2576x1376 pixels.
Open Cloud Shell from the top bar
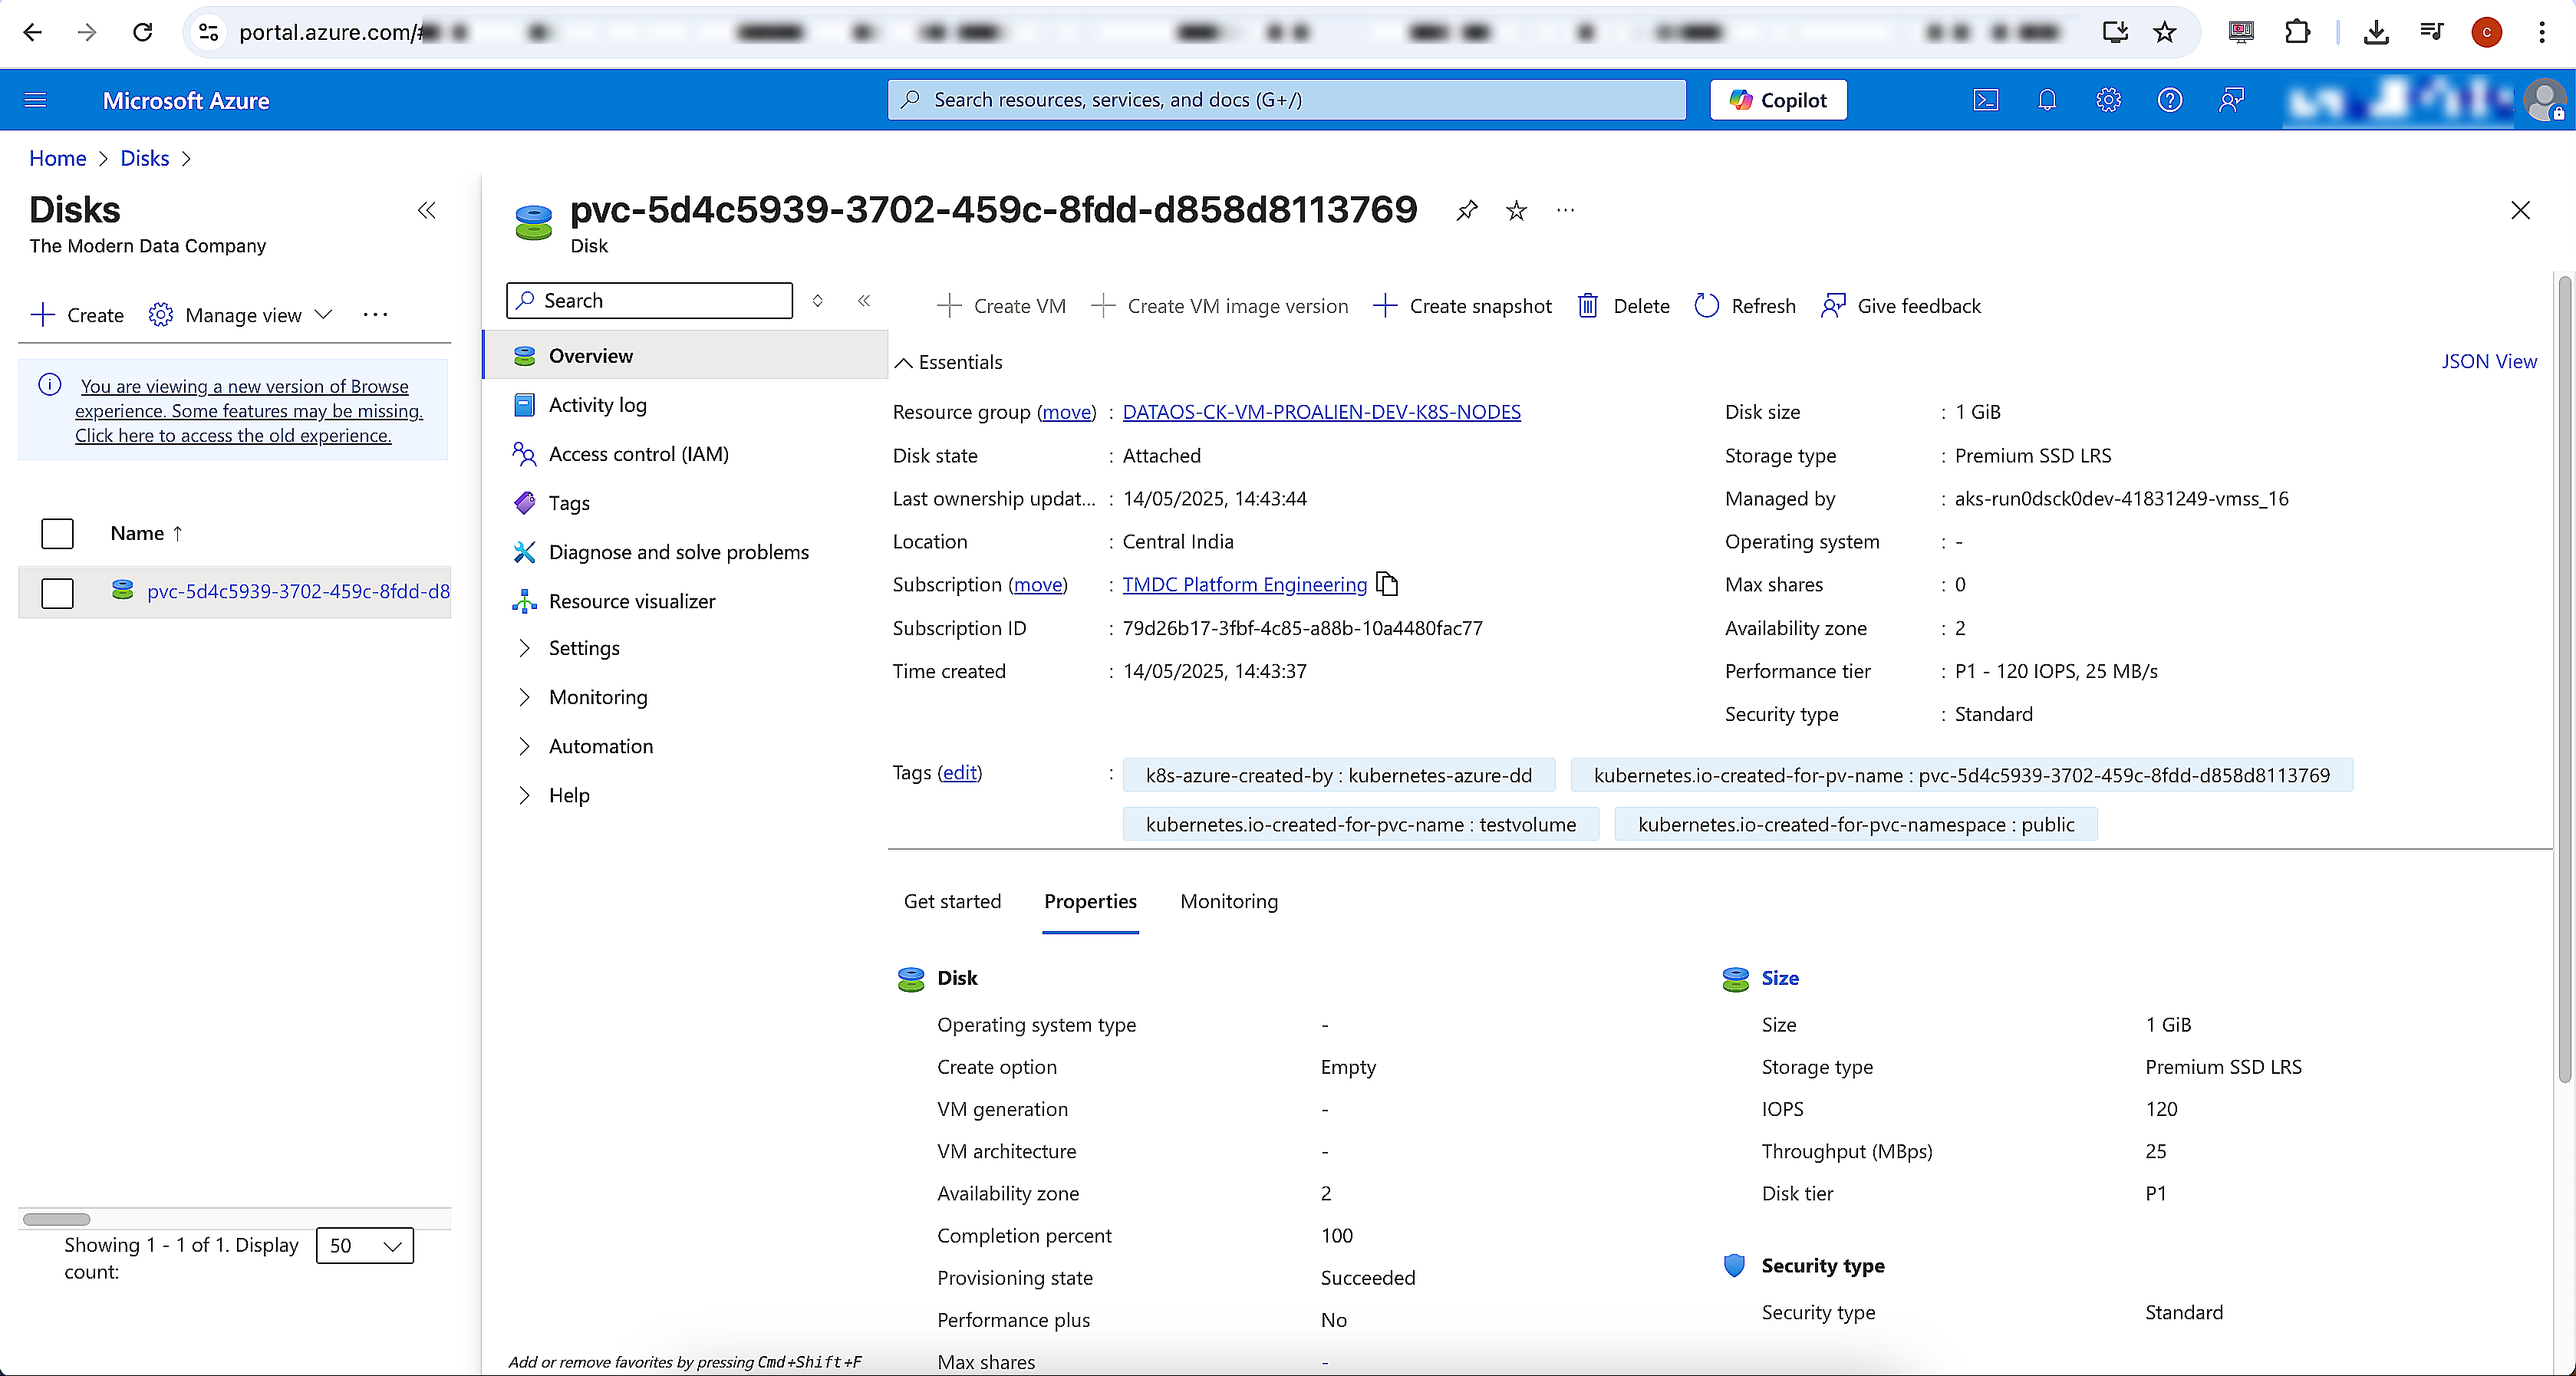(x=1985, y=100)
